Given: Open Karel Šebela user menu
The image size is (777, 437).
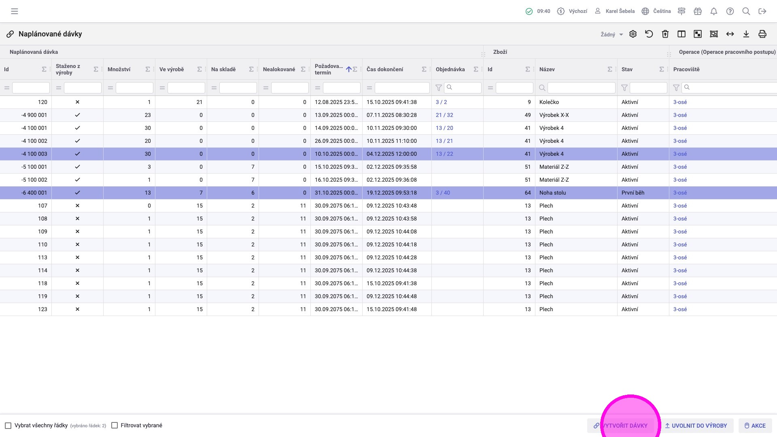Looking at the screenshot, I should [614, 11].
